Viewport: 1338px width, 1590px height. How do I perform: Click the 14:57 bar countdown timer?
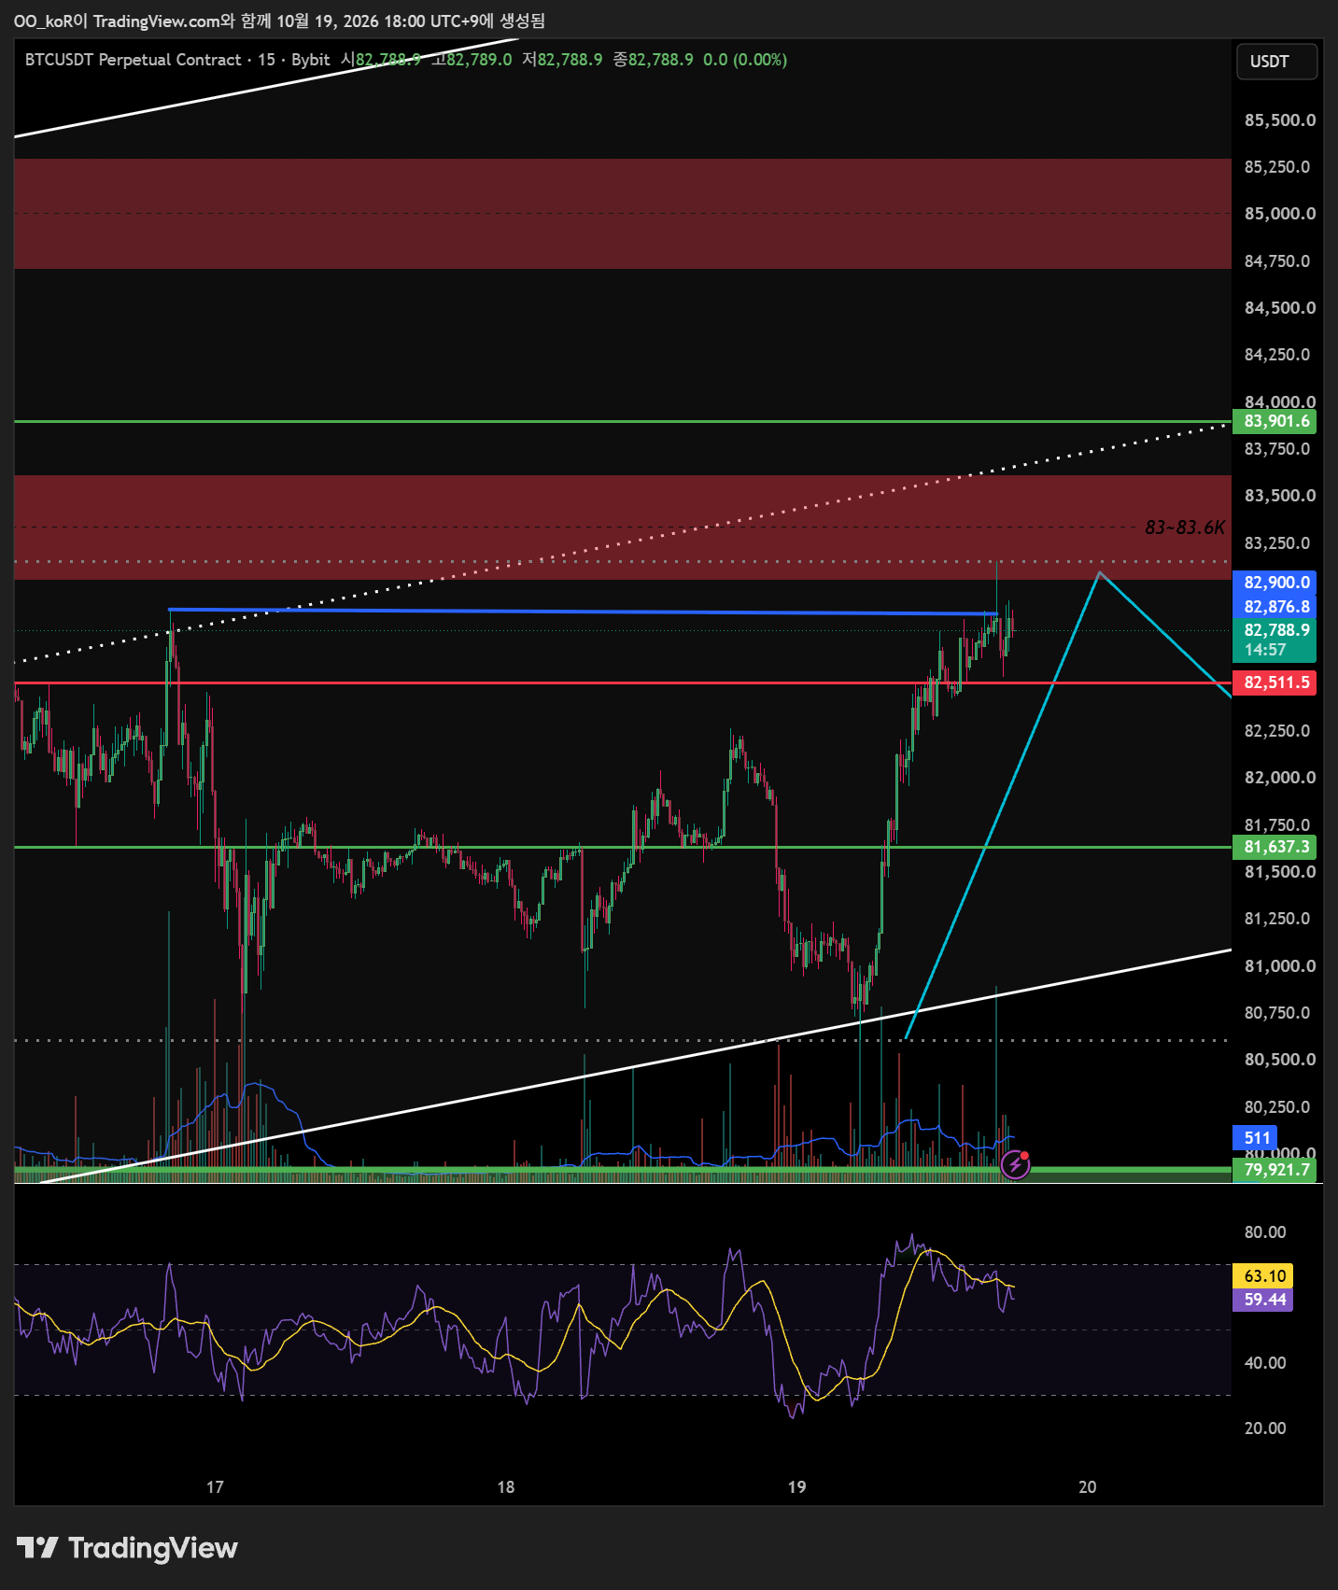pyautogui.click(x=1265, y=650)
